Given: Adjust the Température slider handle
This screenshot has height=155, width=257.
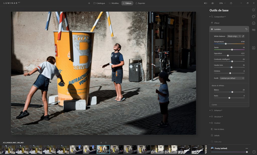Looking at the screenshot, I should click(226, 44).
